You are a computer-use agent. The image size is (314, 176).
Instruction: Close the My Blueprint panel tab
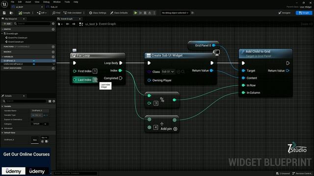(24, 19)
